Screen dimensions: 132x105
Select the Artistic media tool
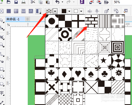[x=2, y=61]
